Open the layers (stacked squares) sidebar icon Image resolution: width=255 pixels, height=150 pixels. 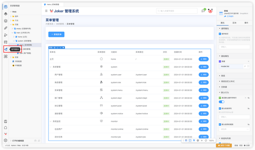(6, 21)
